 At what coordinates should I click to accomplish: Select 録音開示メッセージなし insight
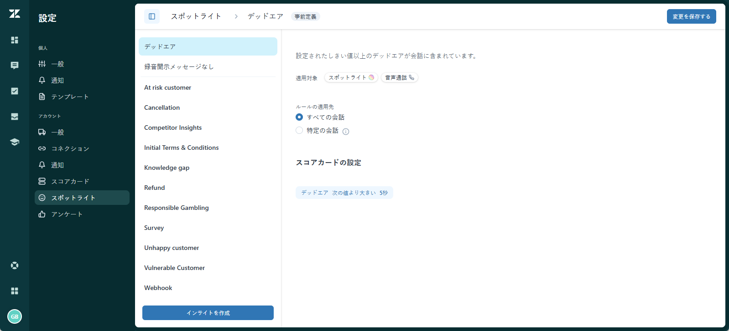point(208,66)
